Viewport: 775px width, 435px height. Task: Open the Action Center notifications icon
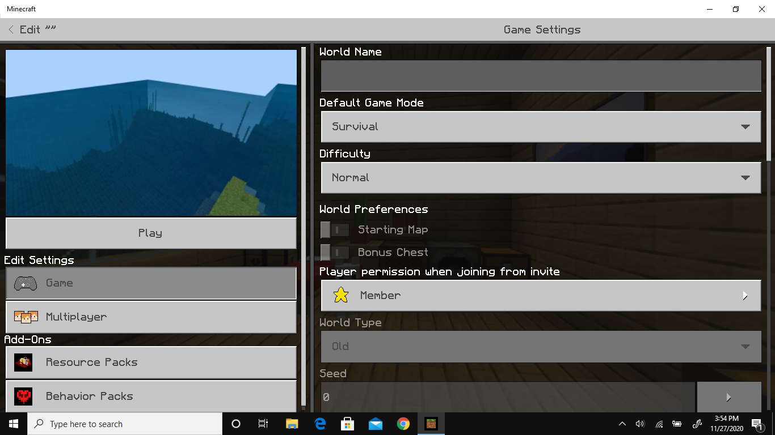pyautogui.click(x=757, y=424)
